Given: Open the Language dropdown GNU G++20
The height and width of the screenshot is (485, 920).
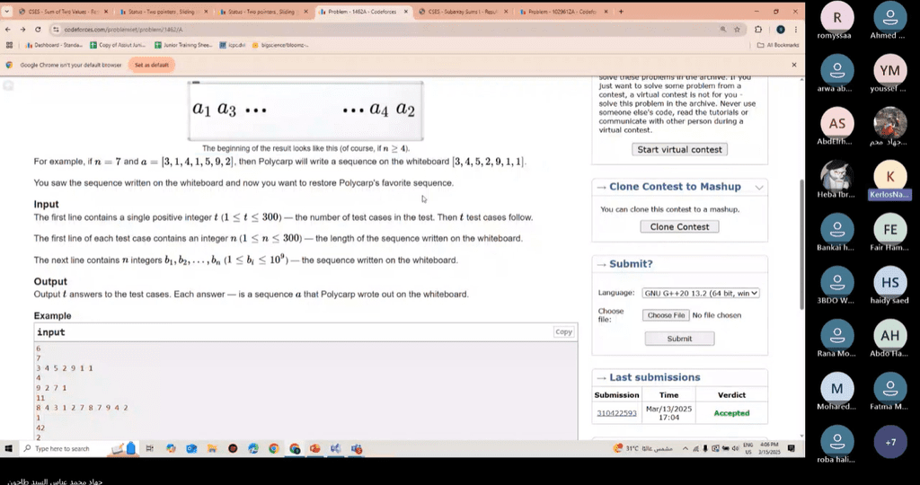Looking at the screenshot, I should [701, 293].
